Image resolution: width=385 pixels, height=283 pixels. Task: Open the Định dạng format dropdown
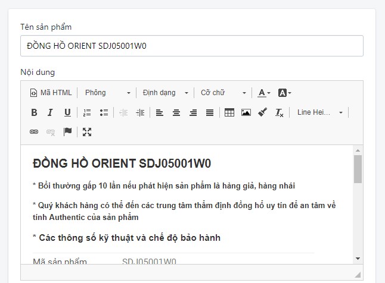click(165, 93)
